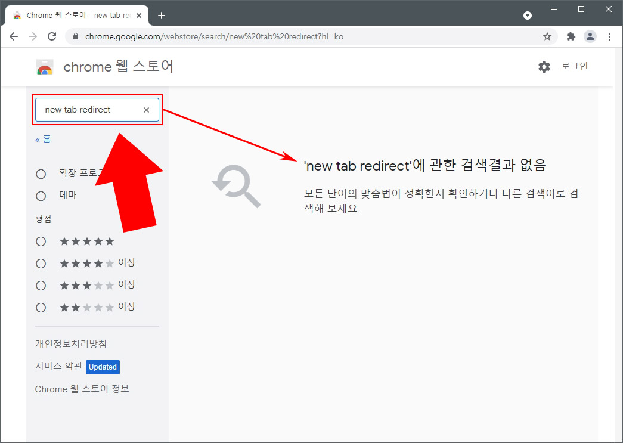The image size is (623, 443).
Task: Open the 개인정보처리방침 link
Action: [x=71, y=343]
